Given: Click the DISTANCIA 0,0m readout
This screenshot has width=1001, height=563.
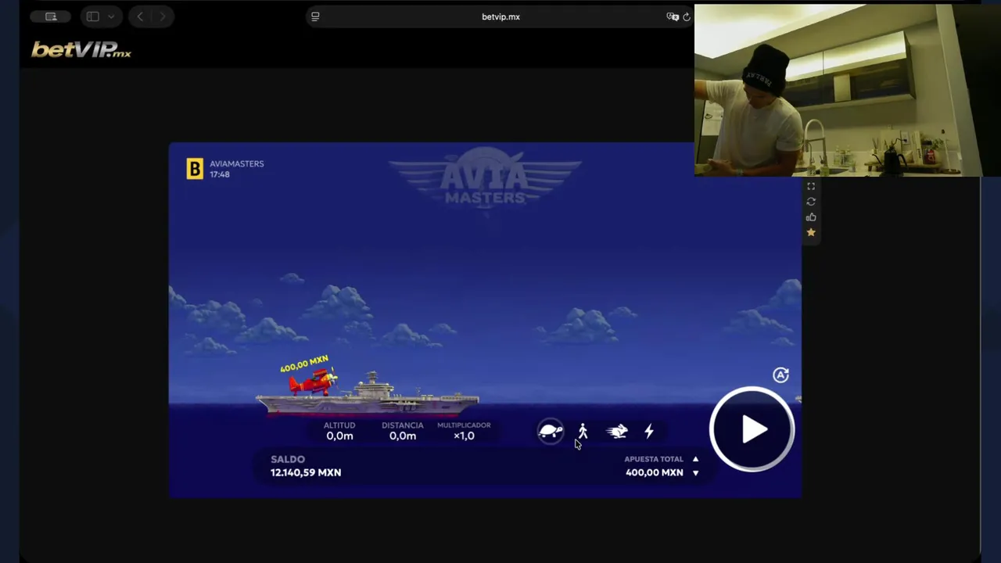Looking at the screenshot, I should 402,431.
